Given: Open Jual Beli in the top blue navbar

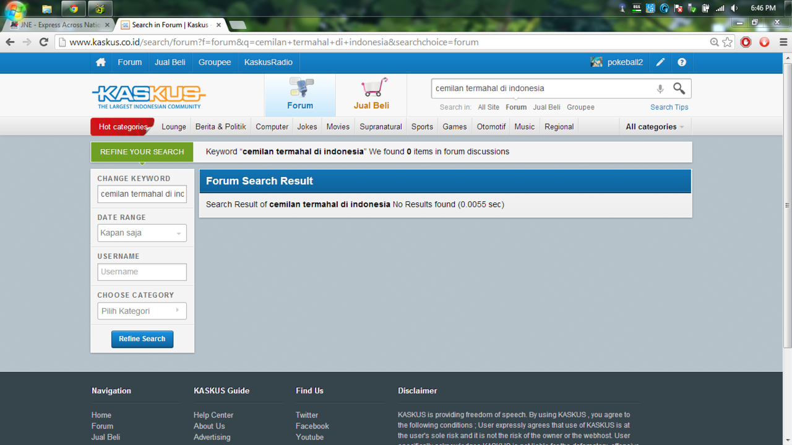Looking at the screenshot, I should (170, 63).
